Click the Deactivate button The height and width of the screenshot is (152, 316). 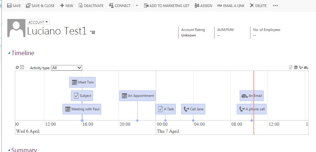click(91, 6)
